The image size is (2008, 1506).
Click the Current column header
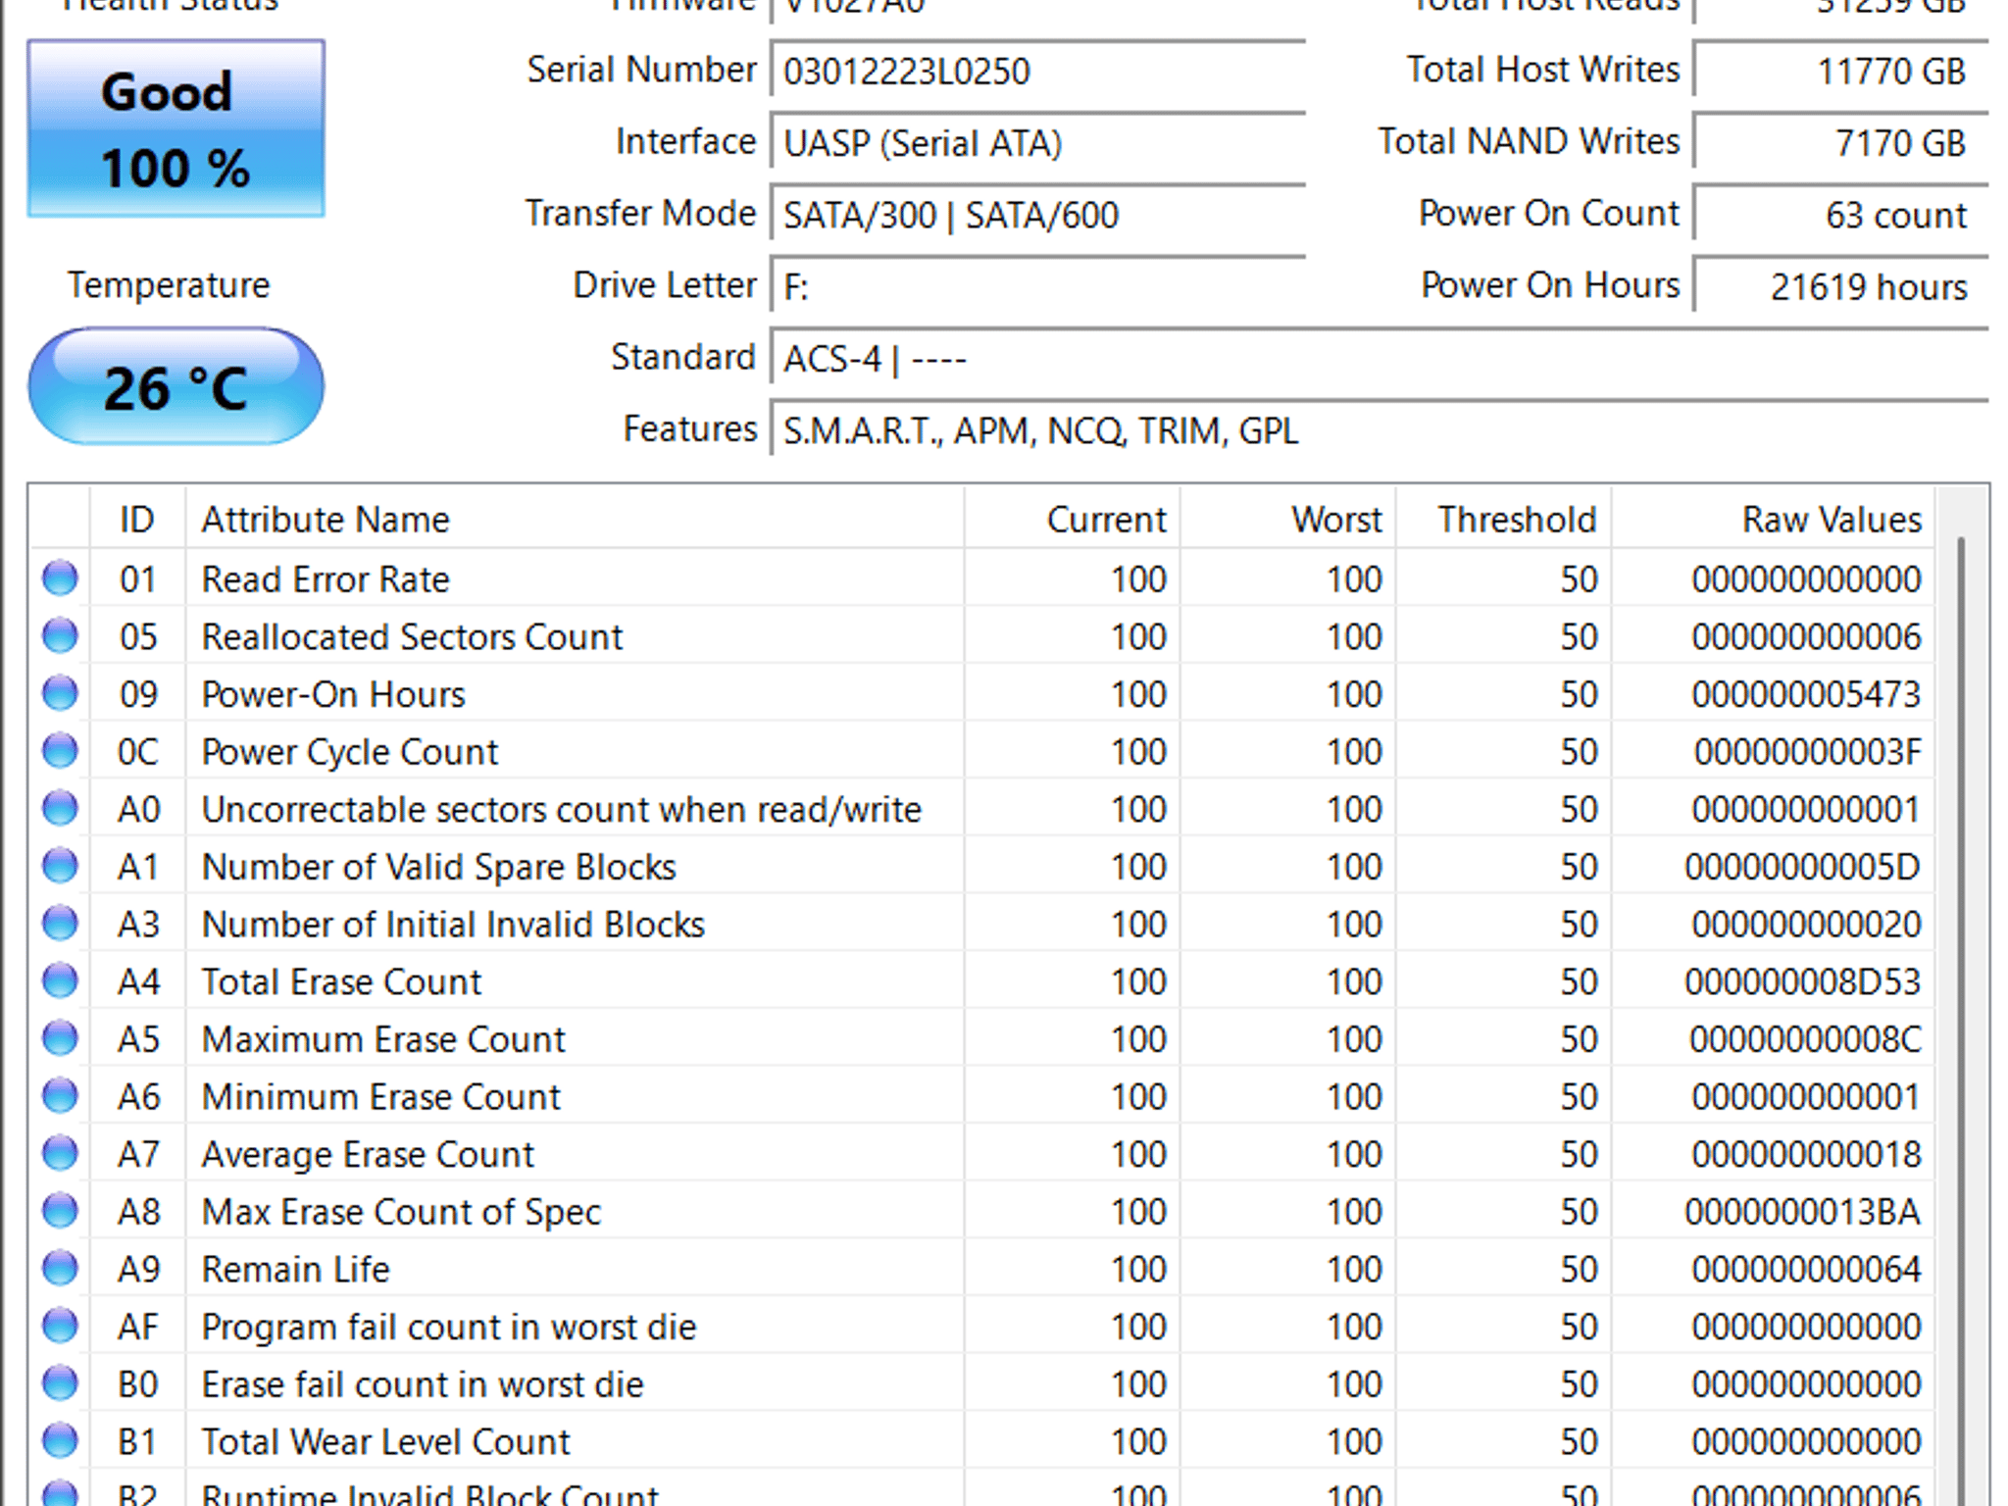pyautogui.click(x=1072, y=519)
